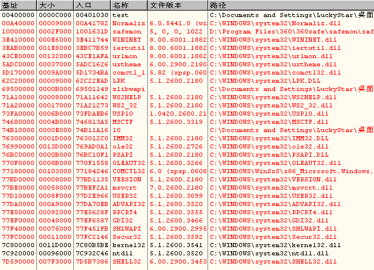This screenshot has height=270, width=374.
Task: Select the OLEAUT32 module name
Action: point(129,163)
